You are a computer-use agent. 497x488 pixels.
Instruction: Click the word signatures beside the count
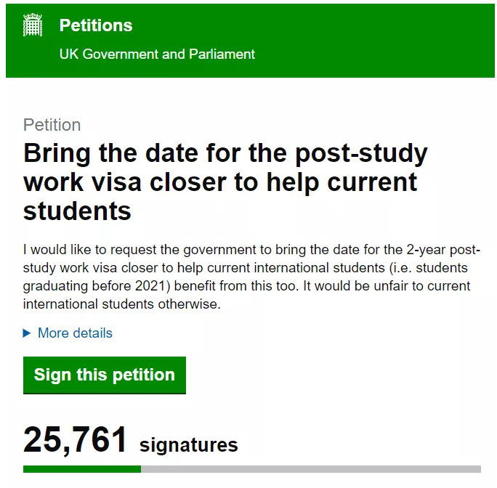pos(189,445)
